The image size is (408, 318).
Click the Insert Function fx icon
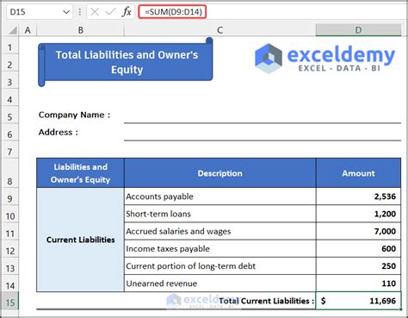coord(127,12)
